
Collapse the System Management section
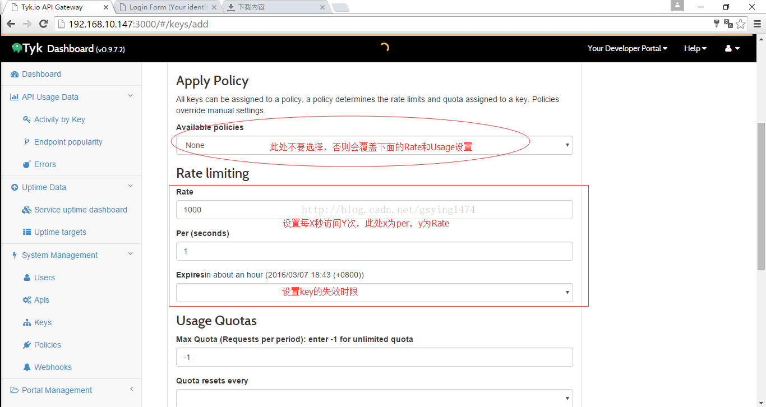(x=131, y=254)
